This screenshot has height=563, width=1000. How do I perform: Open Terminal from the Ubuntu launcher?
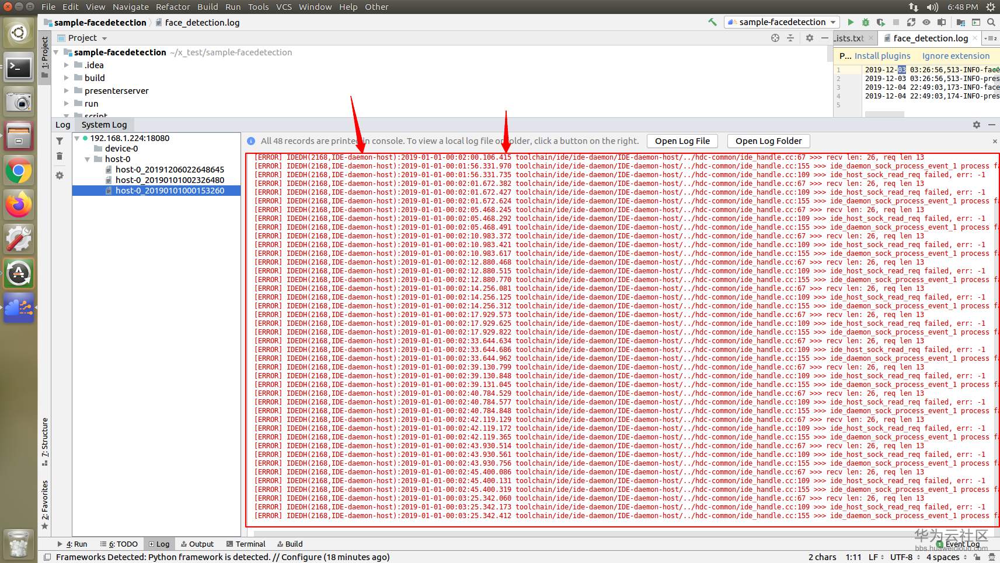click(19, 68)
